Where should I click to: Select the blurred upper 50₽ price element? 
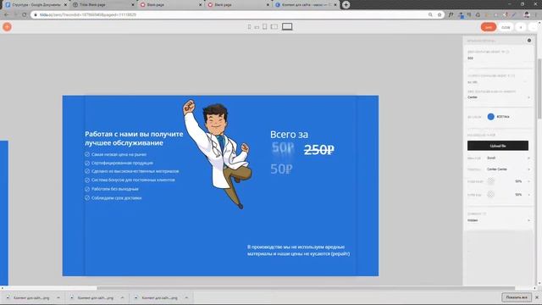pos(282,148)
